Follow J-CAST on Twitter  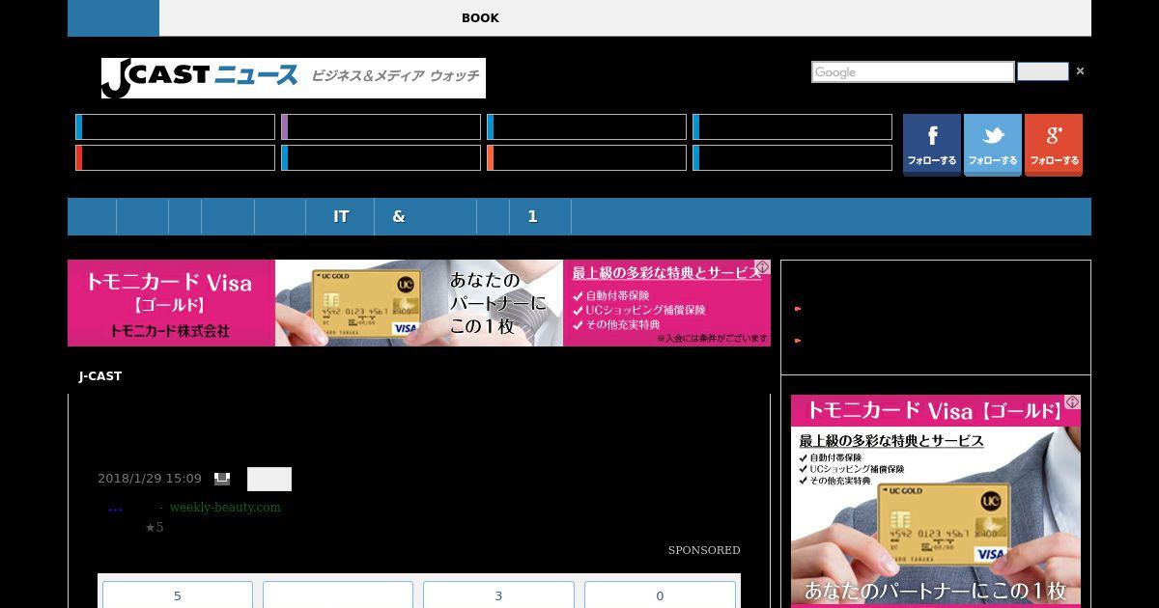[993, 145]
